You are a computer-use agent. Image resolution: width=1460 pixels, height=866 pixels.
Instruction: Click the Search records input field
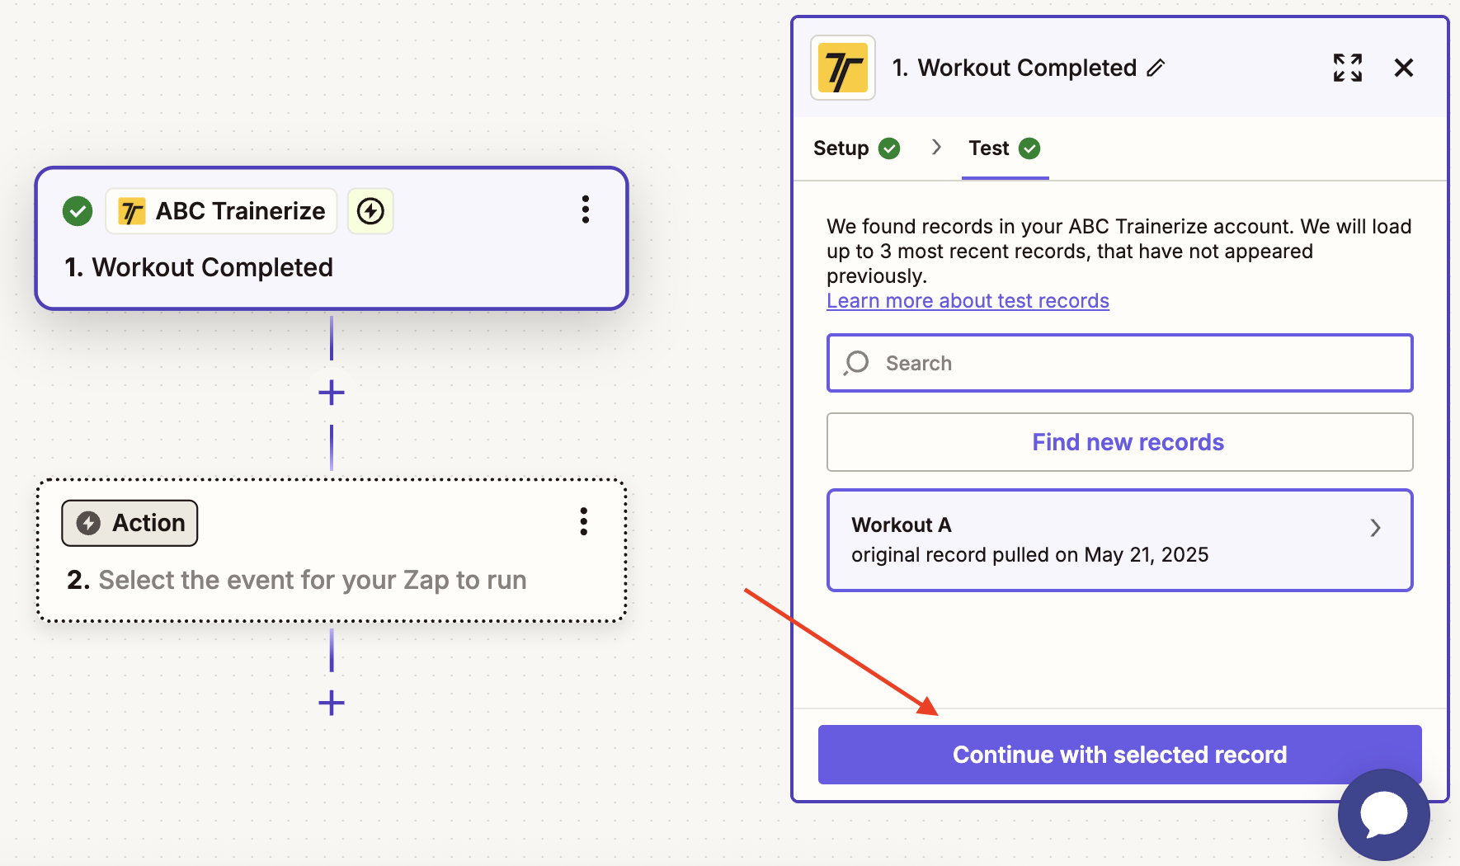click(x=1120, y=363)
